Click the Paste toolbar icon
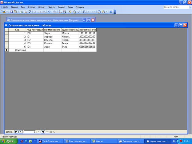This screenshot has width=192, height=144. click(x=44, y=12)
